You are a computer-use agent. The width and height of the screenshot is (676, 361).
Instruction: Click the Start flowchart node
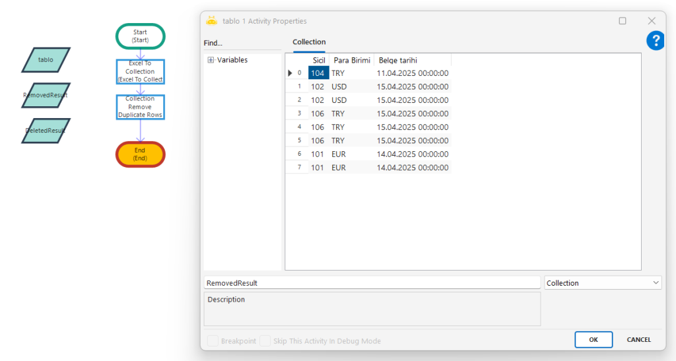[140, 36]
